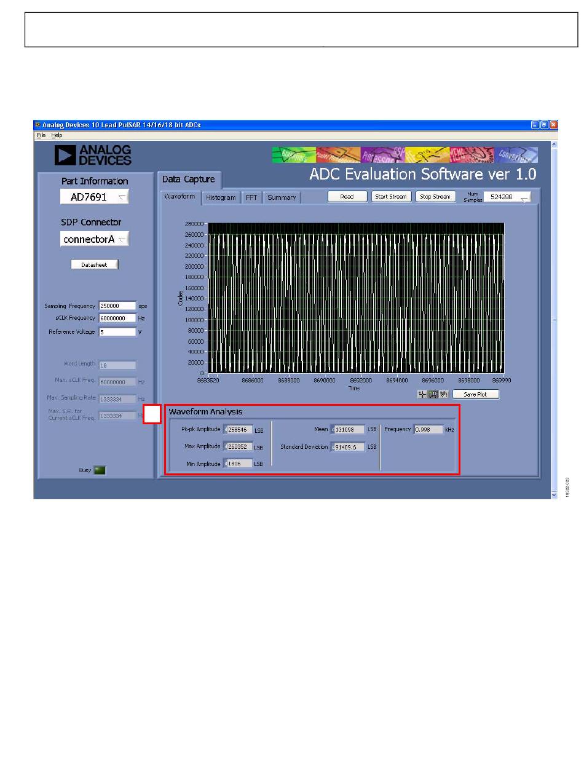The width and height of the screenshot is (584, 771).
Task: Minimize the application window
Action: click(535, 125)
